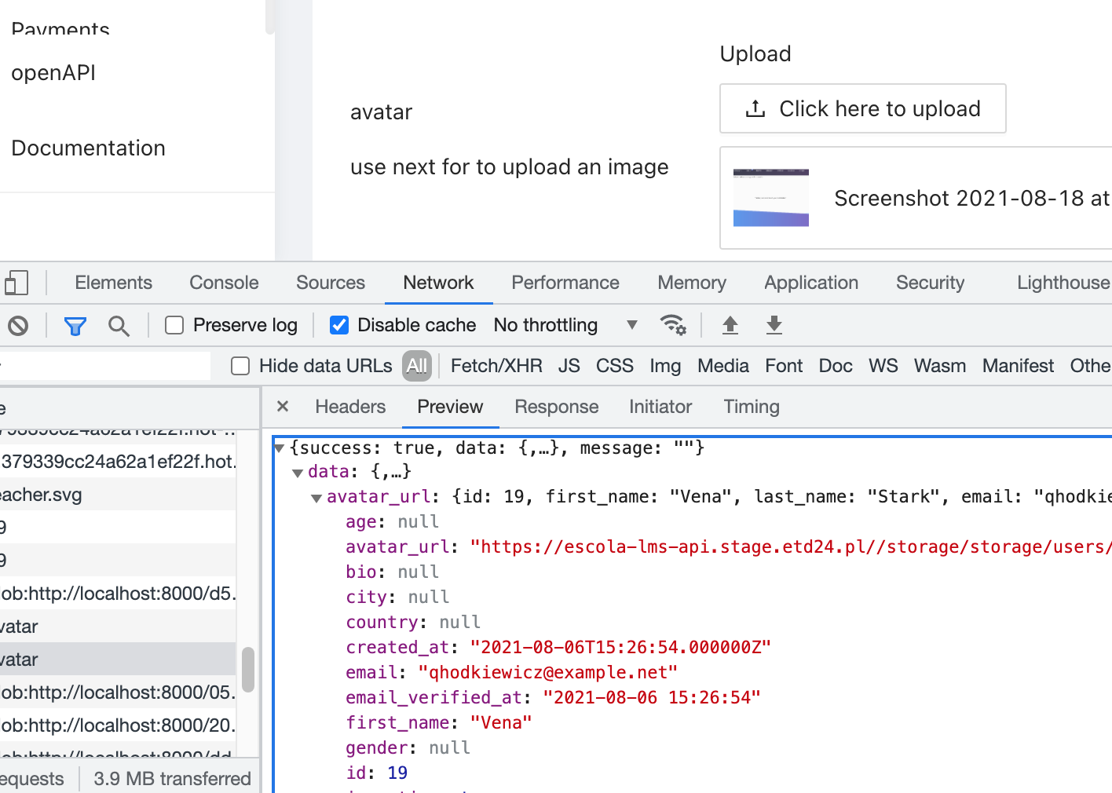Enable Preserve log
Viewport: 1112px width, 793px height.
pos(173,324)
